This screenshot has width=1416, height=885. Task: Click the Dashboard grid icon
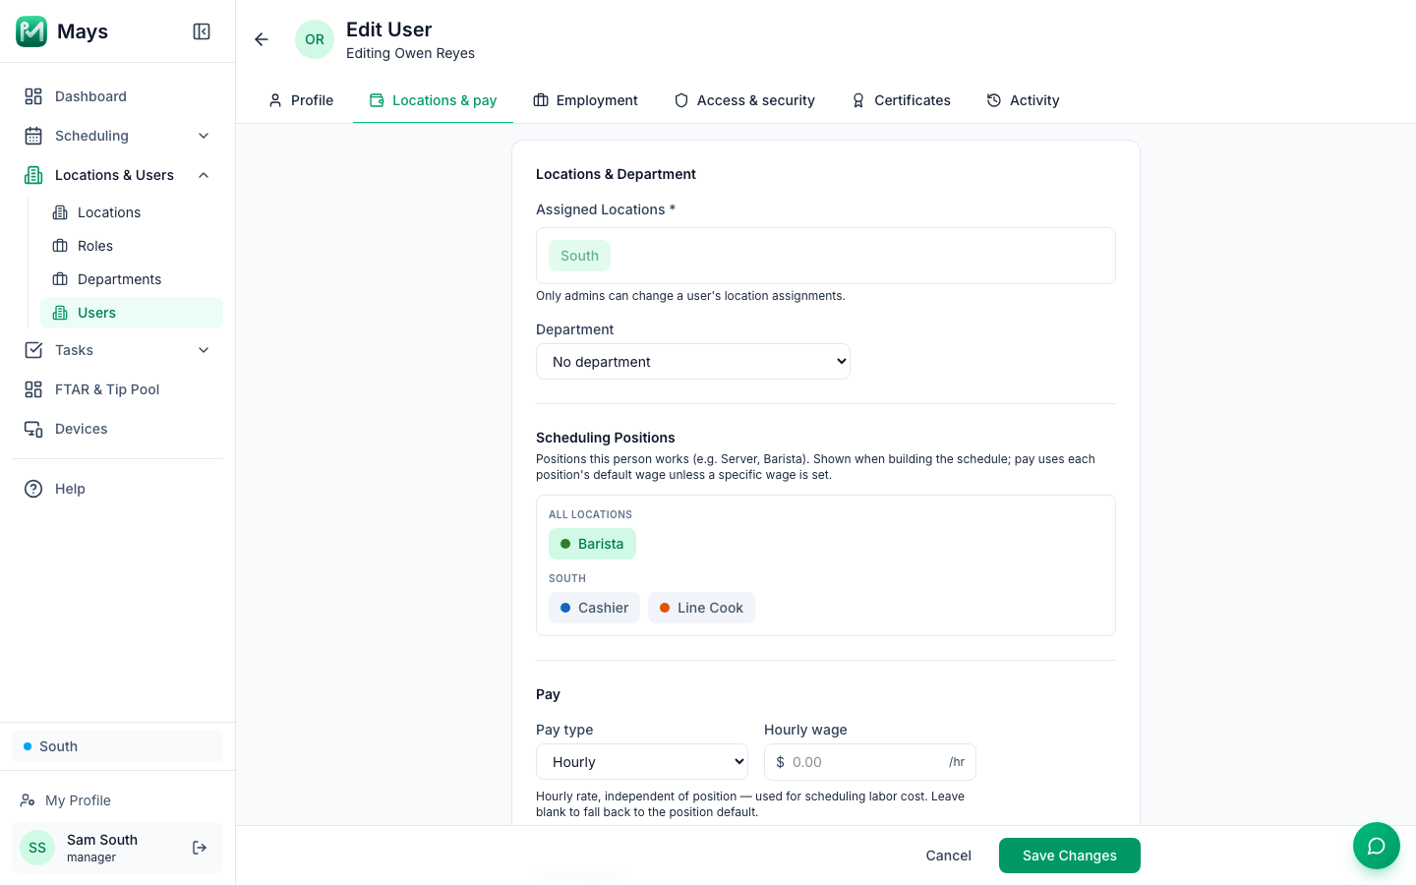[x=33, y=96]
